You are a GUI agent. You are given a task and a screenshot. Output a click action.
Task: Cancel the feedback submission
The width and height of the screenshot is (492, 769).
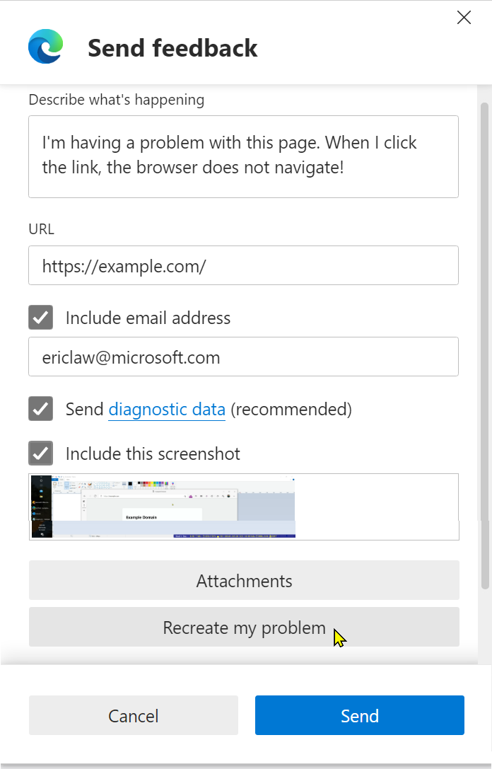pyautogui.click(x=134, y=715)
